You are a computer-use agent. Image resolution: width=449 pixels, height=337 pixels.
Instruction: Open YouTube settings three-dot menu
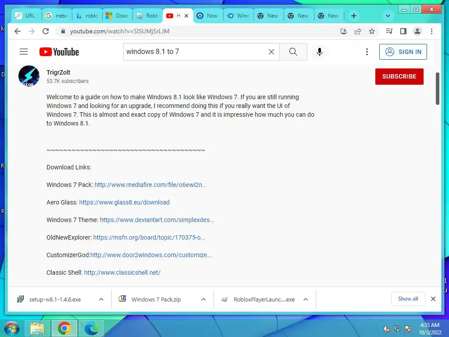tap(367, 52)
